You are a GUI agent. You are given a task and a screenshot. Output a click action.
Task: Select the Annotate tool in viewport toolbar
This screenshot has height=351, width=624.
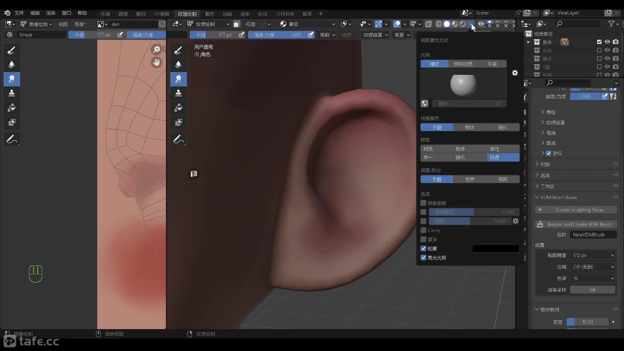(178, 139)
